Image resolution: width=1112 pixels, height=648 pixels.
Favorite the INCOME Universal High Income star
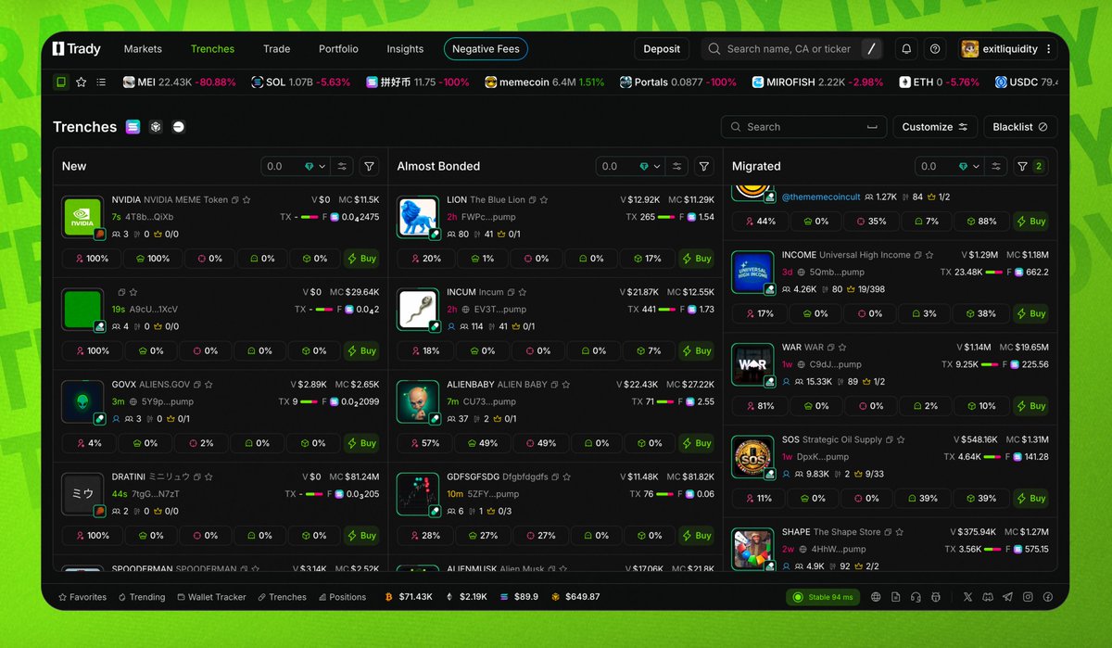[x=929, y=255]
